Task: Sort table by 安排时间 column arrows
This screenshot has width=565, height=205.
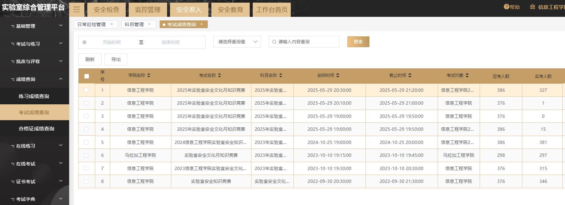Action: 337,75
